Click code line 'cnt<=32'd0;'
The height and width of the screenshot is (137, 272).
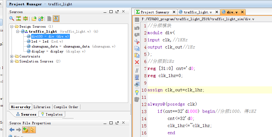pos(181,119)
